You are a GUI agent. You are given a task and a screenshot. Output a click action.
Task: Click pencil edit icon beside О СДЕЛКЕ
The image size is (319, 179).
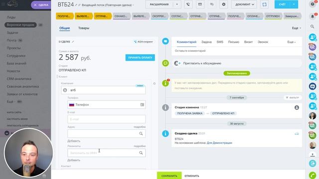click(73, 42)
